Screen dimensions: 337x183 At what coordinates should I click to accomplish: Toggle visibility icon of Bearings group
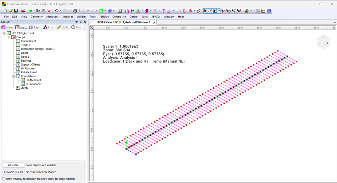(18, 61)
